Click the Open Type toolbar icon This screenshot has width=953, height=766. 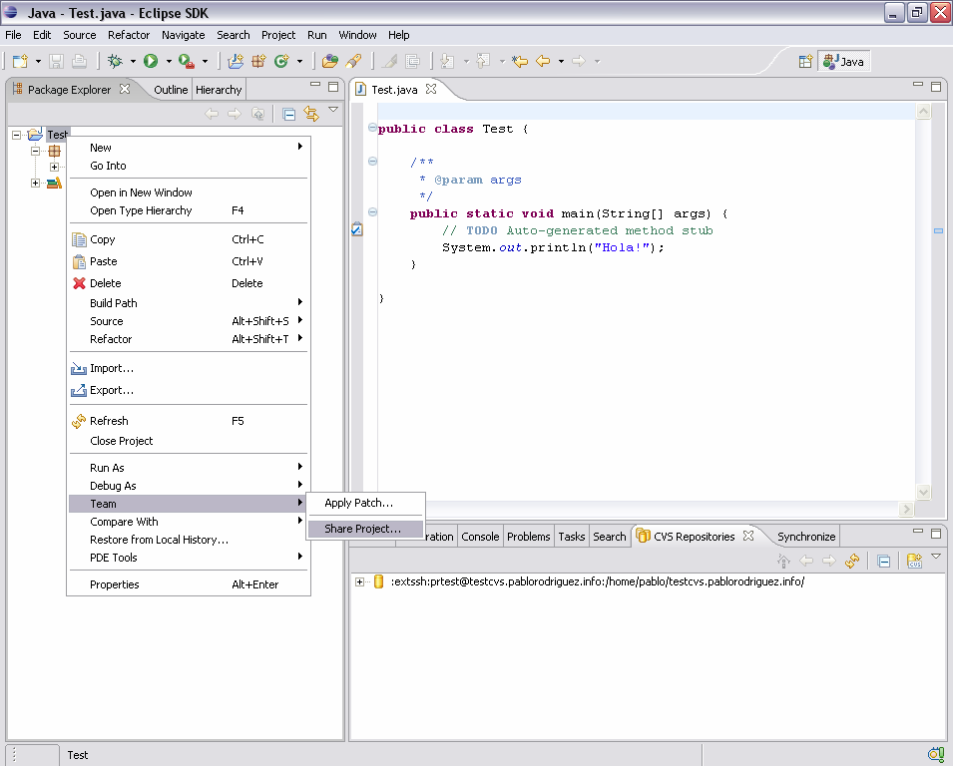click(330, 61)
